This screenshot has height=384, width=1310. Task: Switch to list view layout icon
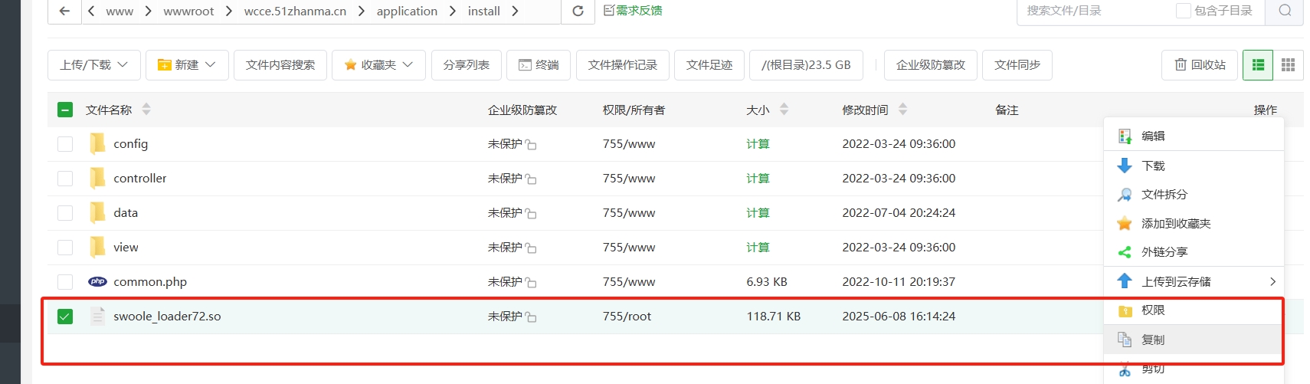(x=1257, y=65)
